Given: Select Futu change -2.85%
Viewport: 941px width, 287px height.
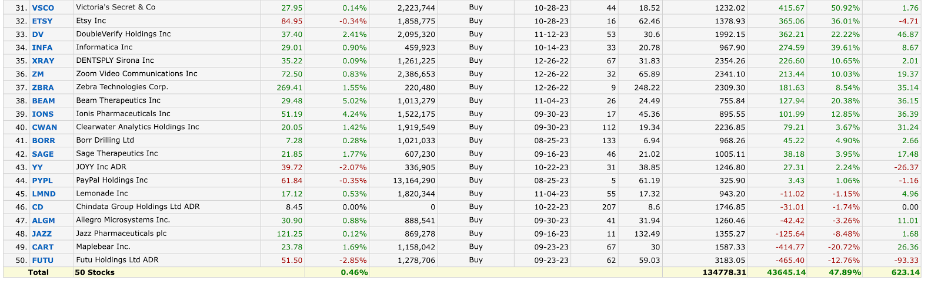Looking at the screenshot, I should coord(353,261).
